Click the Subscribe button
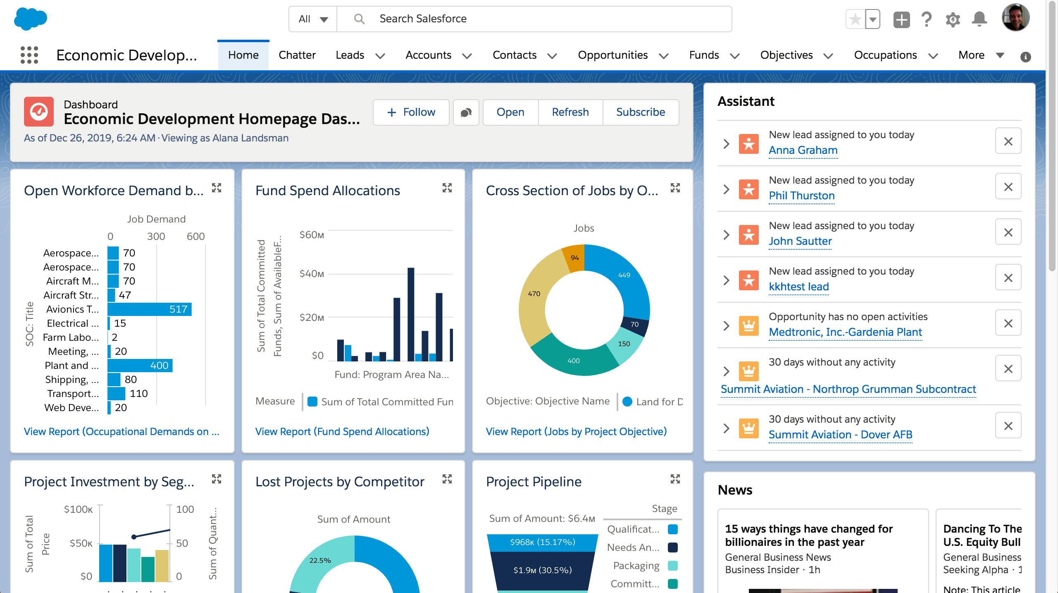This screenshot has height=593, width=1058. [640, 112]
